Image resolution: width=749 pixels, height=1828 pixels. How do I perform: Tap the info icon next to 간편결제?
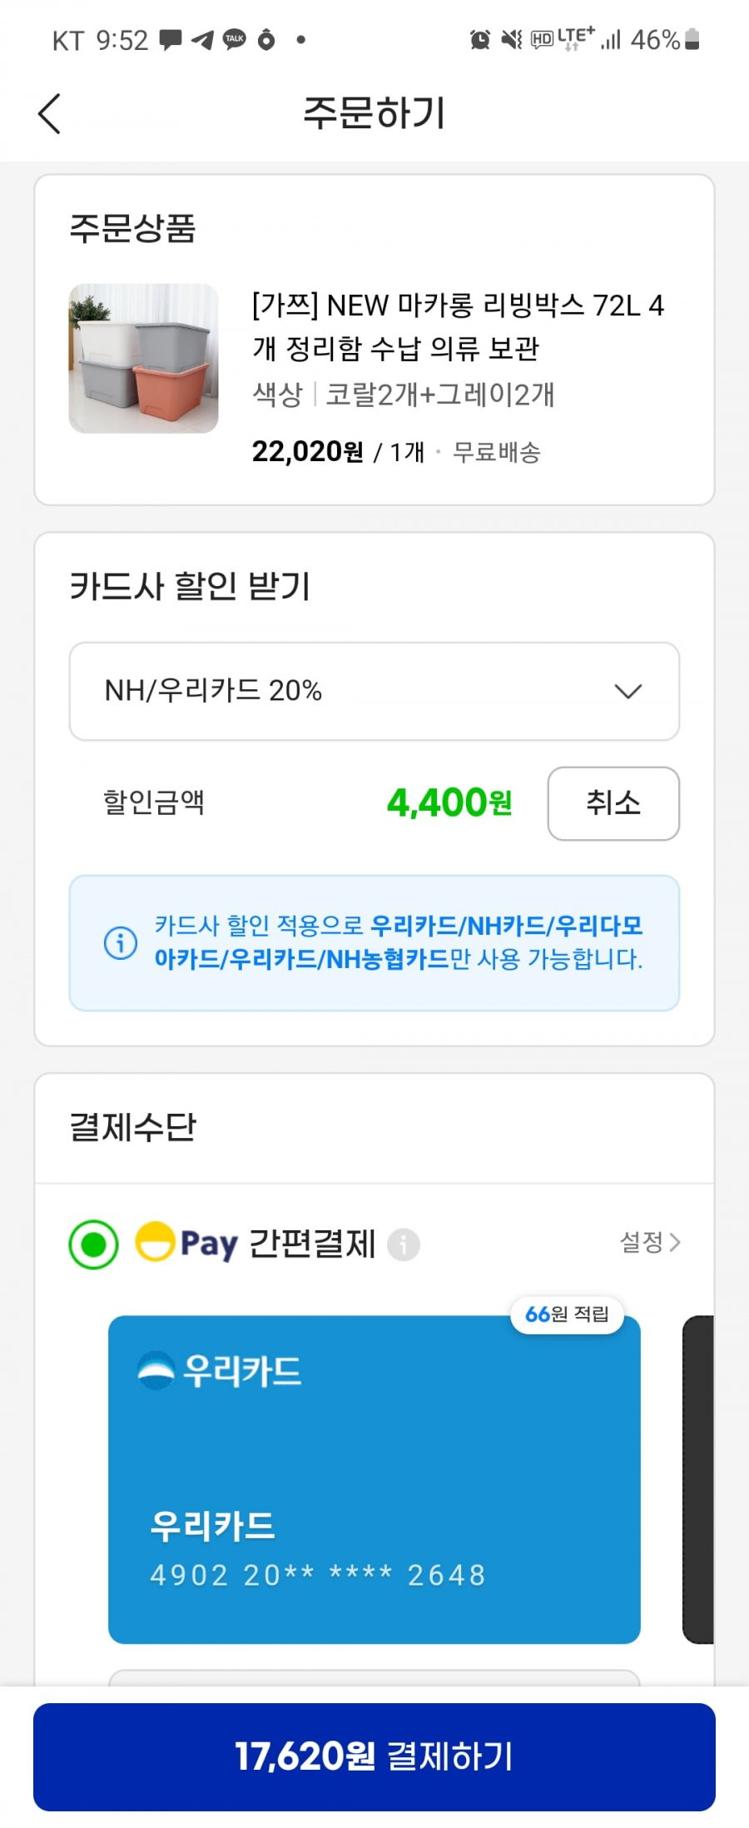tap(404, 1245)
